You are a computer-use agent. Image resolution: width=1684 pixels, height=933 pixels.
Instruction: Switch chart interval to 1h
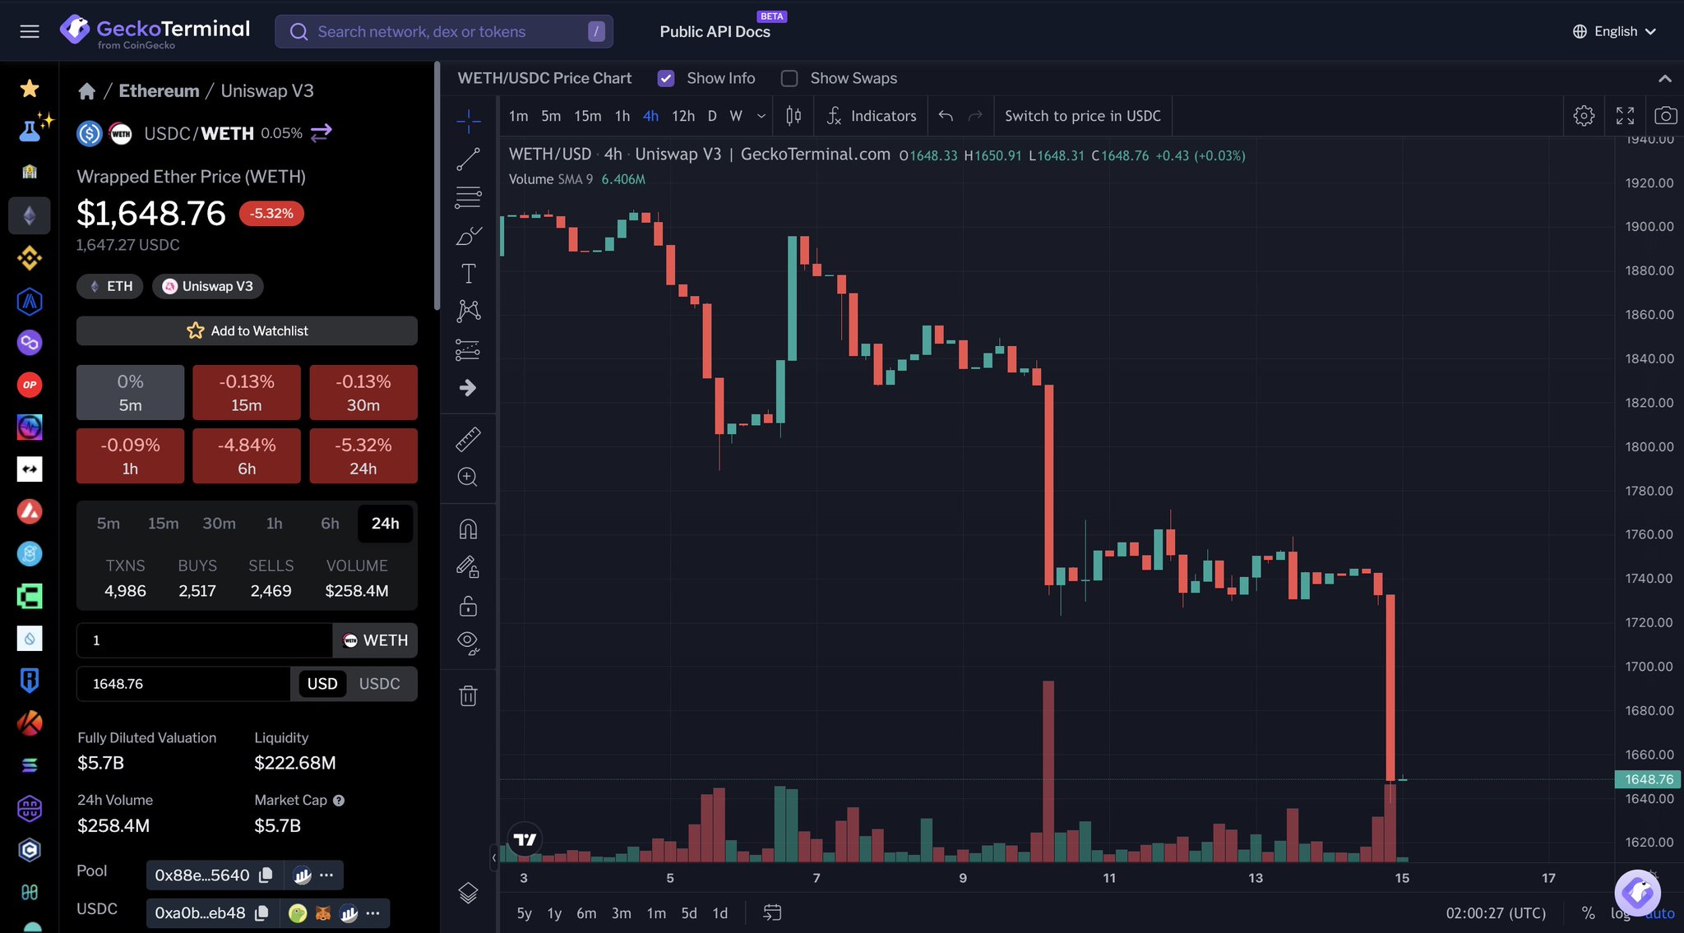622,116
